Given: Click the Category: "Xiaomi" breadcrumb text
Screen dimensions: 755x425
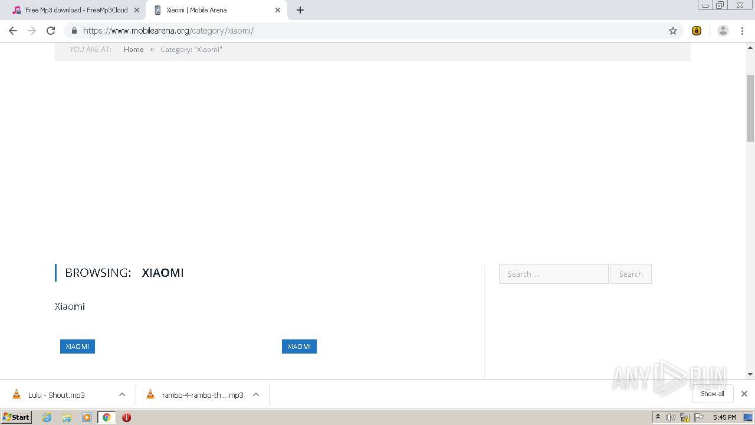Looking at the screenshot, I should pyautogui.click(x=191, y=50).
